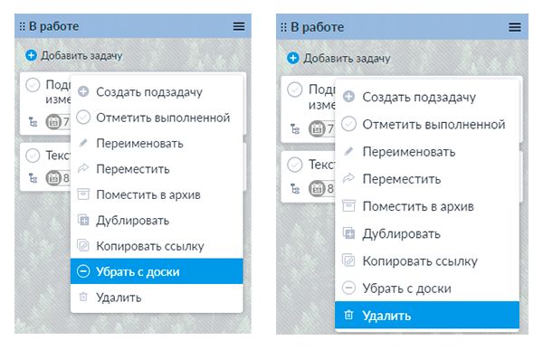The image size is (543, 350).
Task: Open hamburger menu of right 'В работе' column
Action: click(x=515, y=27)
